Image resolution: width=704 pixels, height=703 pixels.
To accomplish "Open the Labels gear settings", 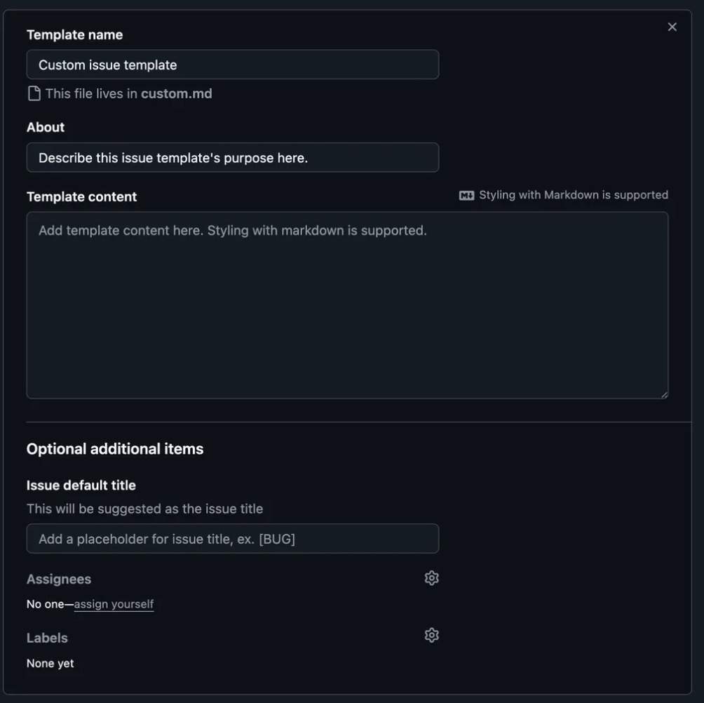I will pyautogui.click(x=431, y=635).
